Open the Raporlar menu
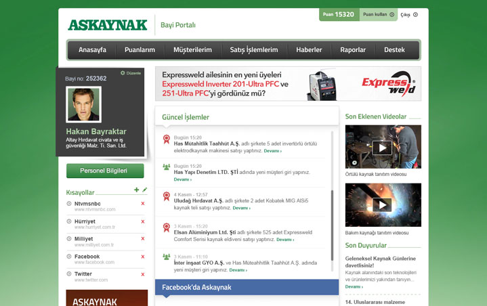 [353, 49]
